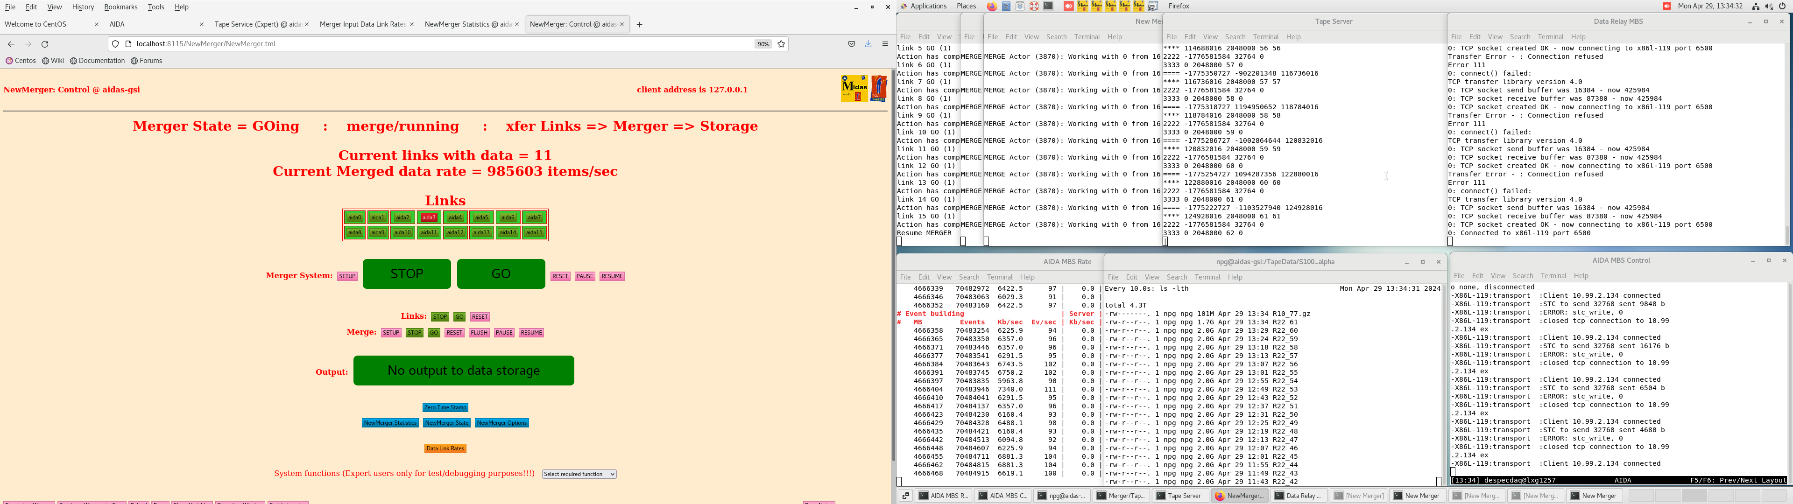
Task: Click Links RESET button
Action: point(480,317)
